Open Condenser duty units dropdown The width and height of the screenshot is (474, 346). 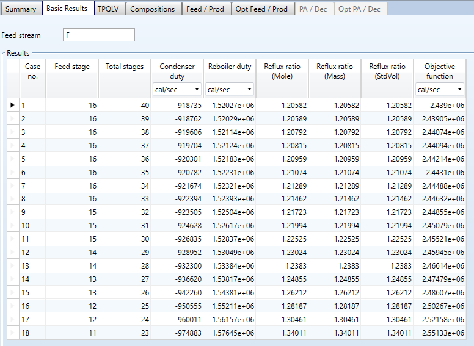point(177,89)
